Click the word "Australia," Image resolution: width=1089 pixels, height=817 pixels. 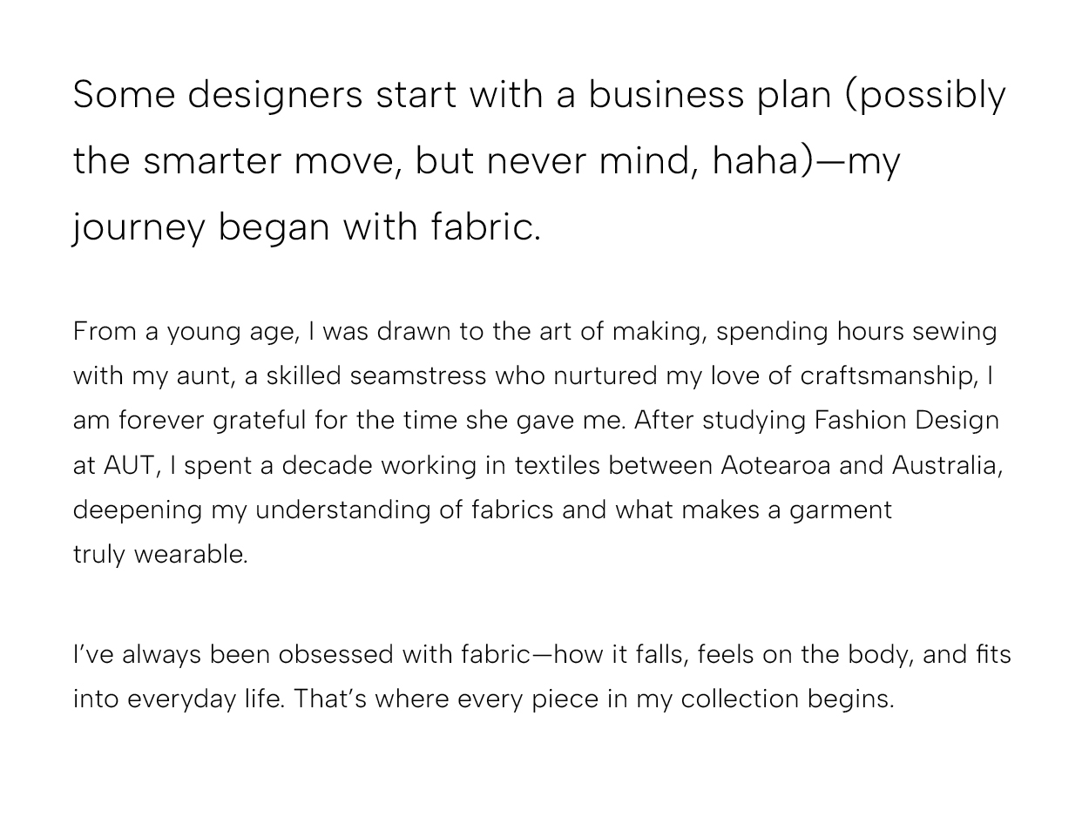tap(947, 466)
